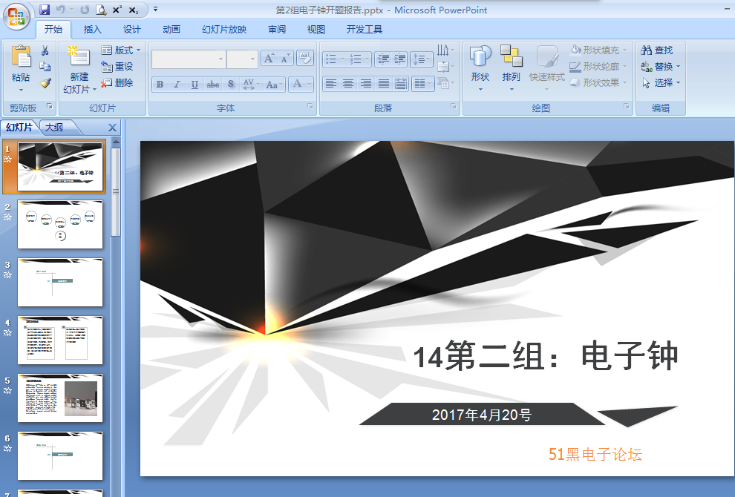
Task: Customize Quick Access Toolbar dropdown arrow
Action: tap(156, 10)
